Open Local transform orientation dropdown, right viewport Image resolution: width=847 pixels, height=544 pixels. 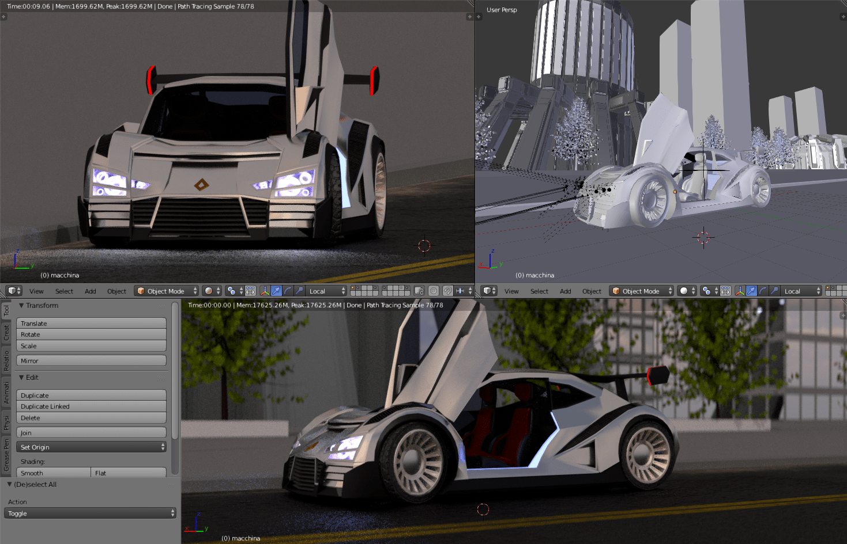801,291
